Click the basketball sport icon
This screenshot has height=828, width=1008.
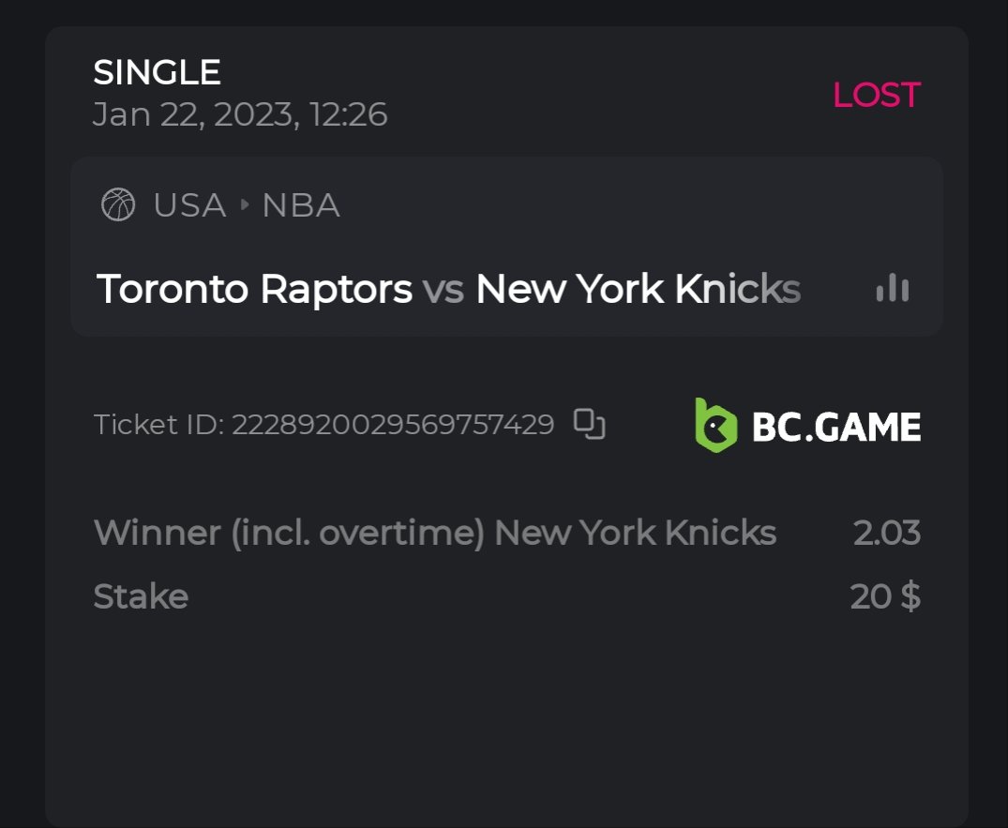point(118,204)
